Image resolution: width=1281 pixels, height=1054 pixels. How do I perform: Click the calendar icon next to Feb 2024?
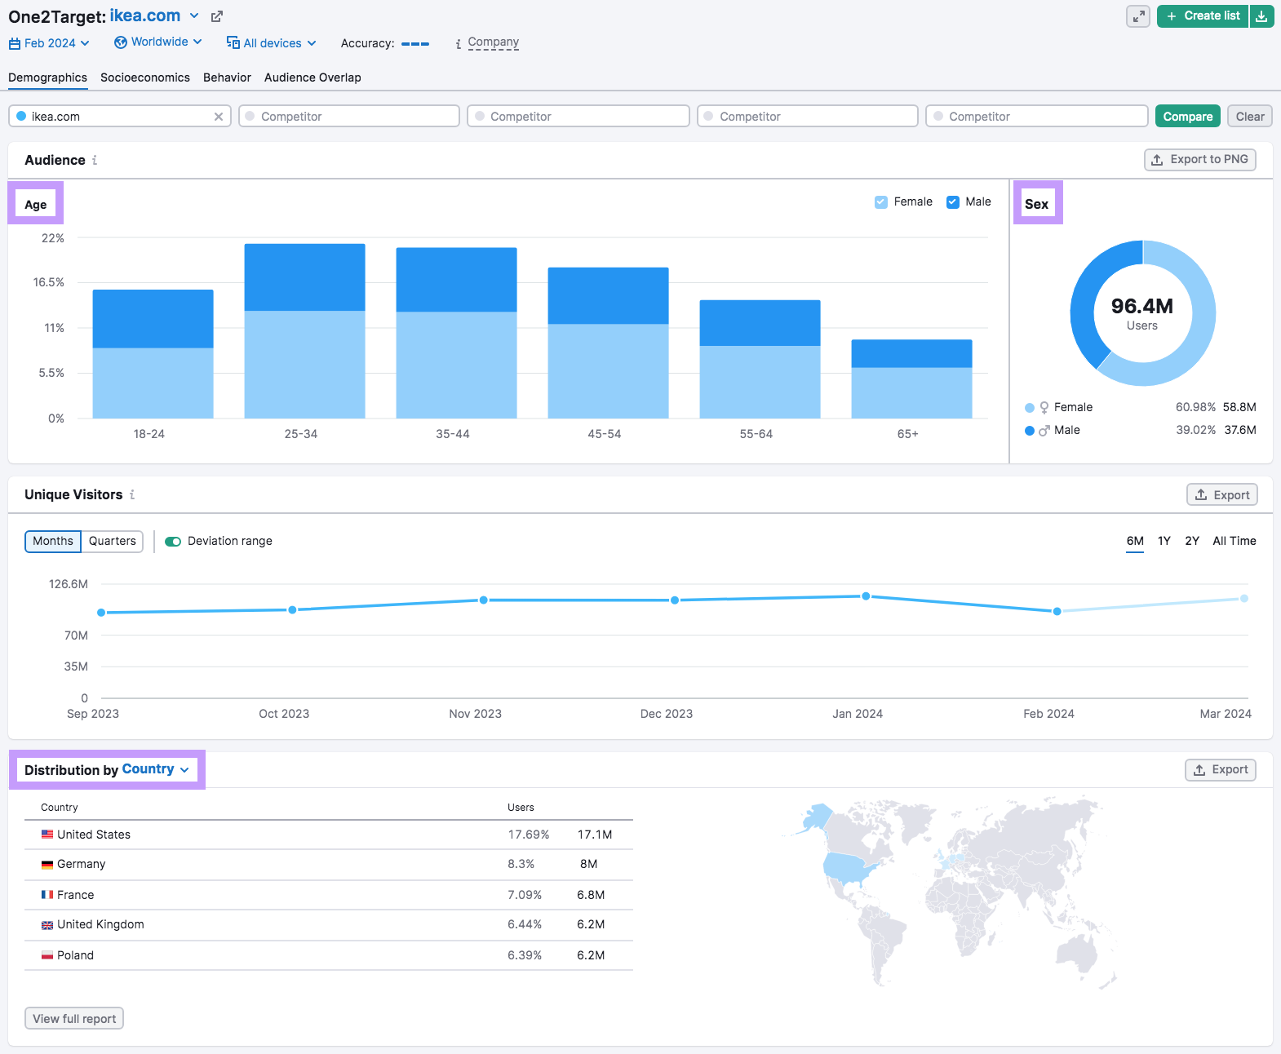(15, 43)
